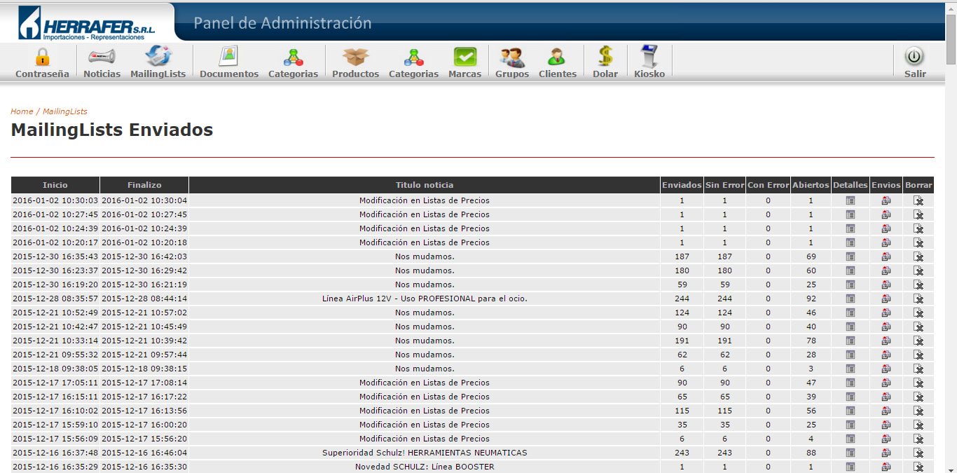This screenshot has width=957, height=473.
Task: Click the browser vertical scrollbar thumb
Action: (x=951, y=39)
